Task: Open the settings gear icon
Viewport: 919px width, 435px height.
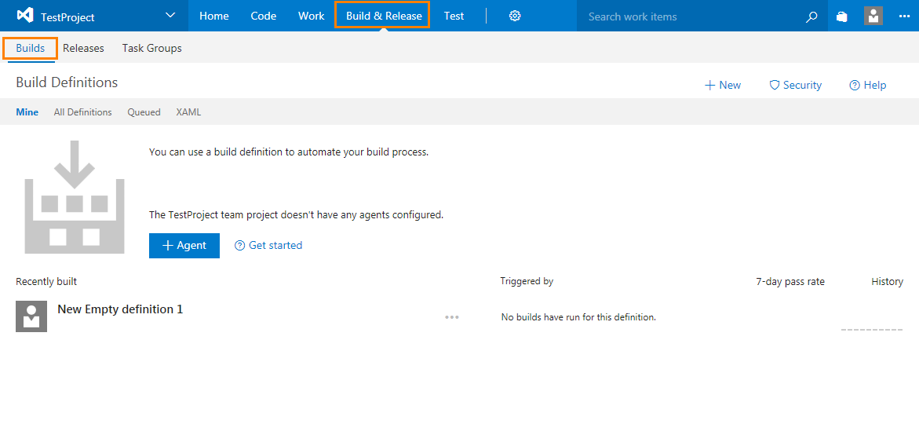Action: pos(515,16)
